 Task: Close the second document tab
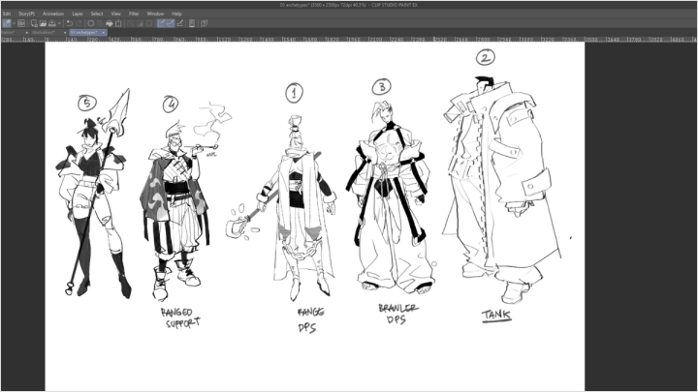click(65, 33)
